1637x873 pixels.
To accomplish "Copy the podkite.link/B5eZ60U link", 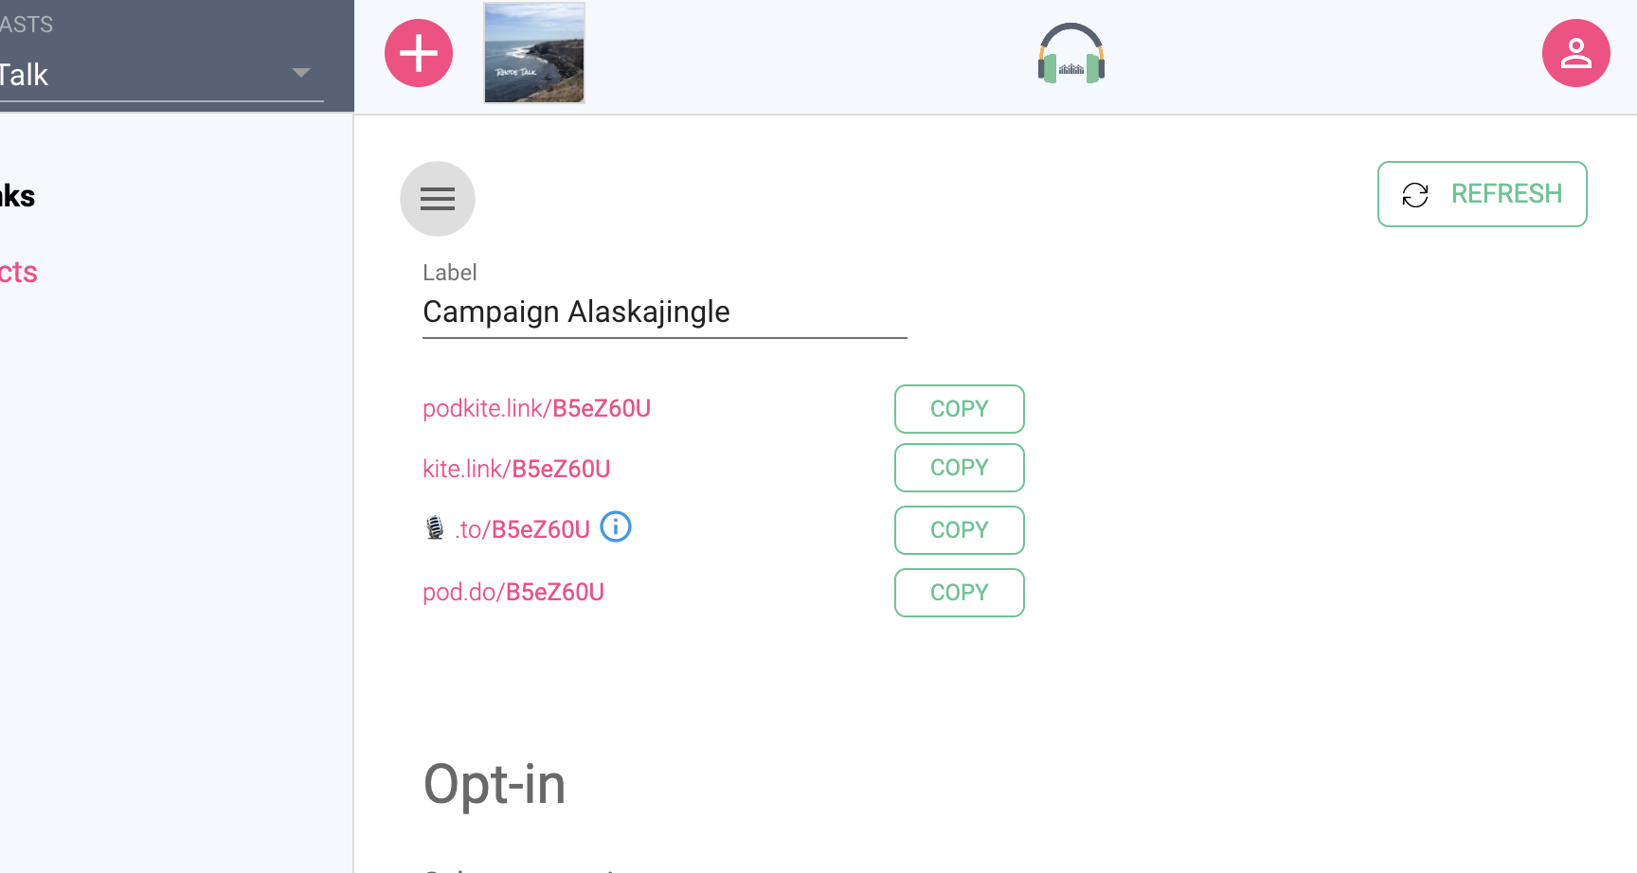I will pos(959,408).
